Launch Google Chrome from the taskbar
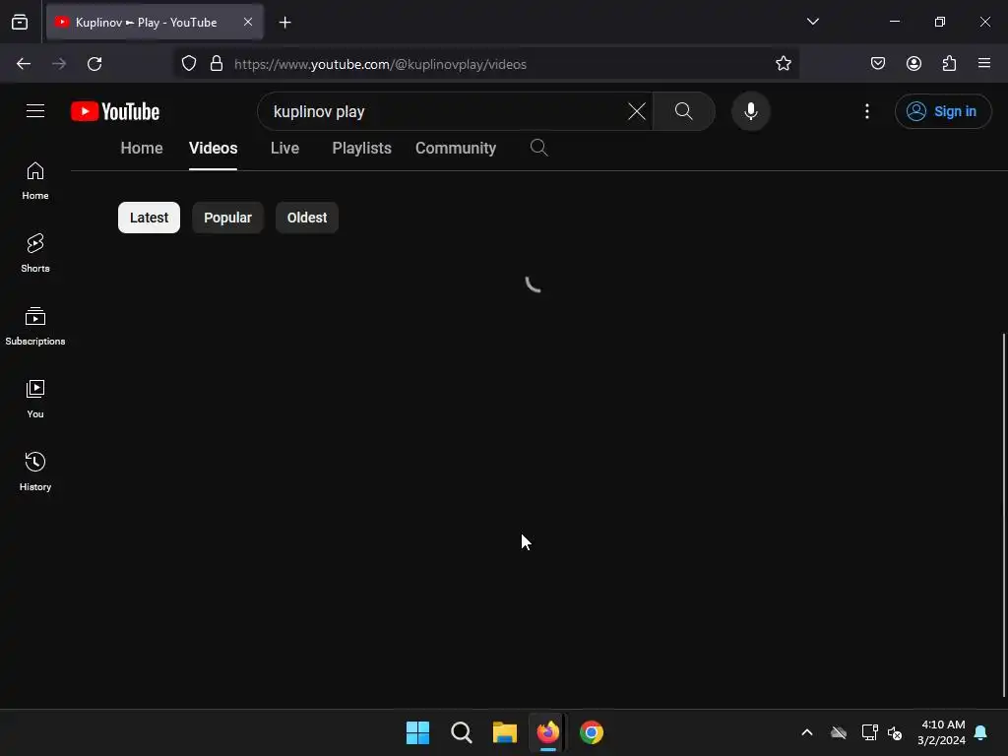The width and height of the screenshot is (1008, 756). tap(592, 732)
